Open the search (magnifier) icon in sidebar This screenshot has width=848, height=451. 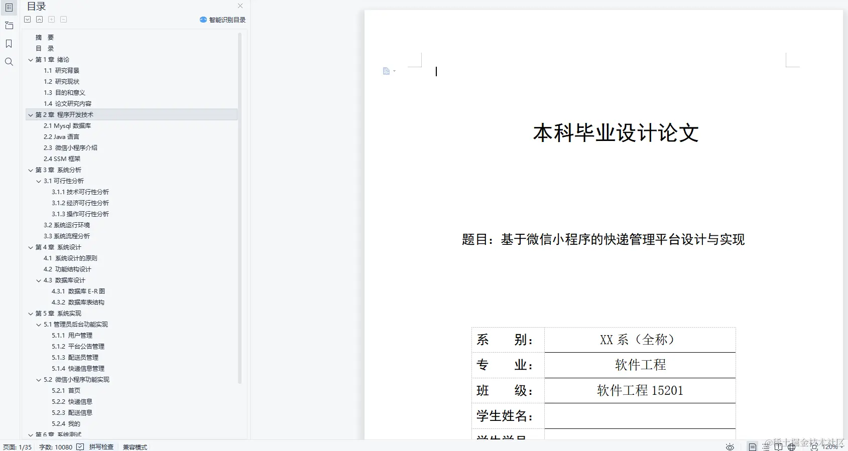point(9,62)
